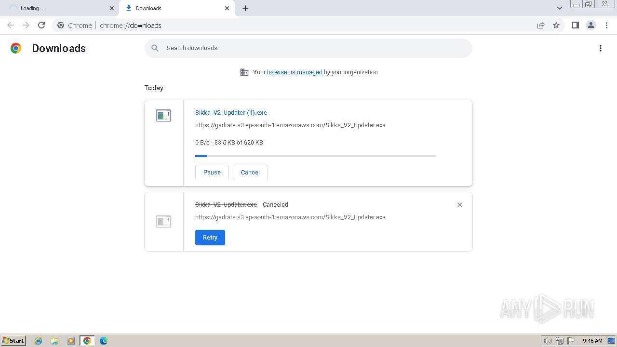Open the side panel icon
This screenshot has height=347, width=617.
[575, 25]
